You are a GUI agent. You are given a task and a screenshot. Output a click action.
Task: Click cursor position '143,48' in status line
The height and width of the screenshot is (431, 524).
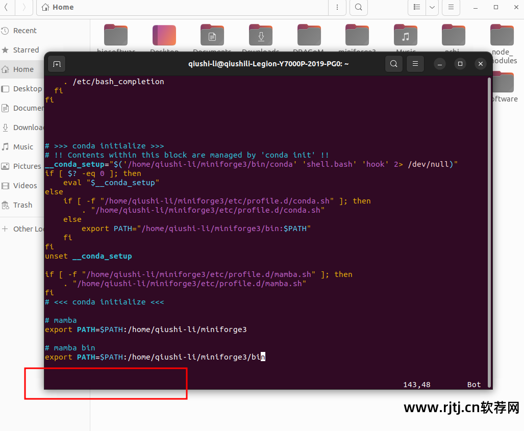[x=417, y=385]
